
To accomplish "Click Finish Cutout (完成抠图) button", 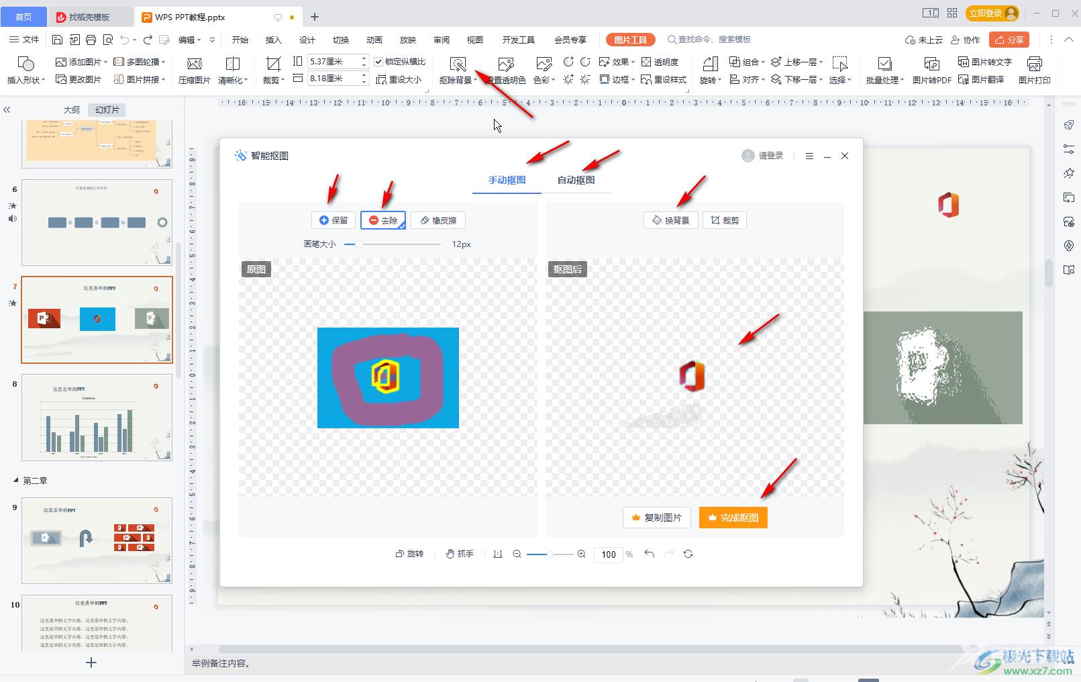I will point(733,518).
